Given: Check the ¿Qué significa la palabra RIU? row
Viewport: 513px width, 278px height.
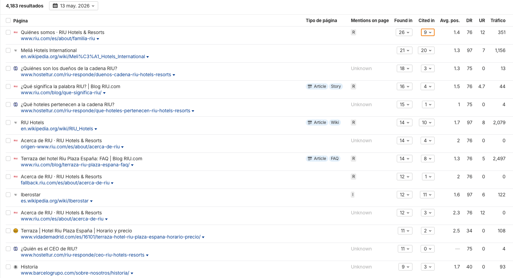Looking at the screenshot, I should (x=8, y=86).
